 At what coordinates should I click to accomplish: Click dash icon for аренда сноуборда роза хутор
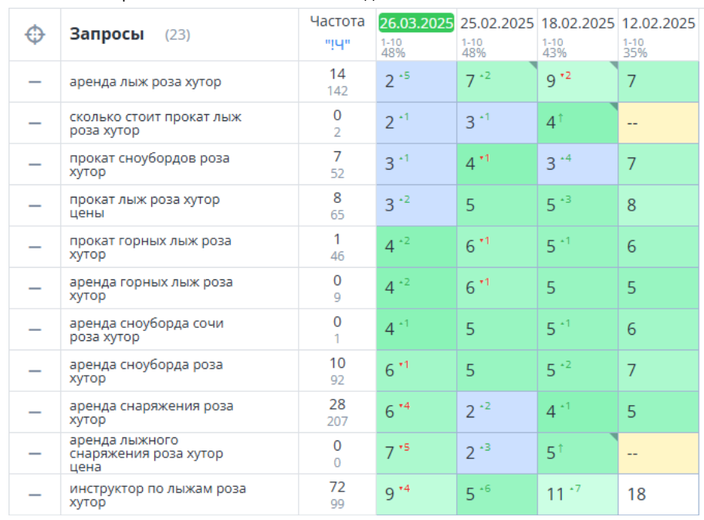[x=35, y=371]
